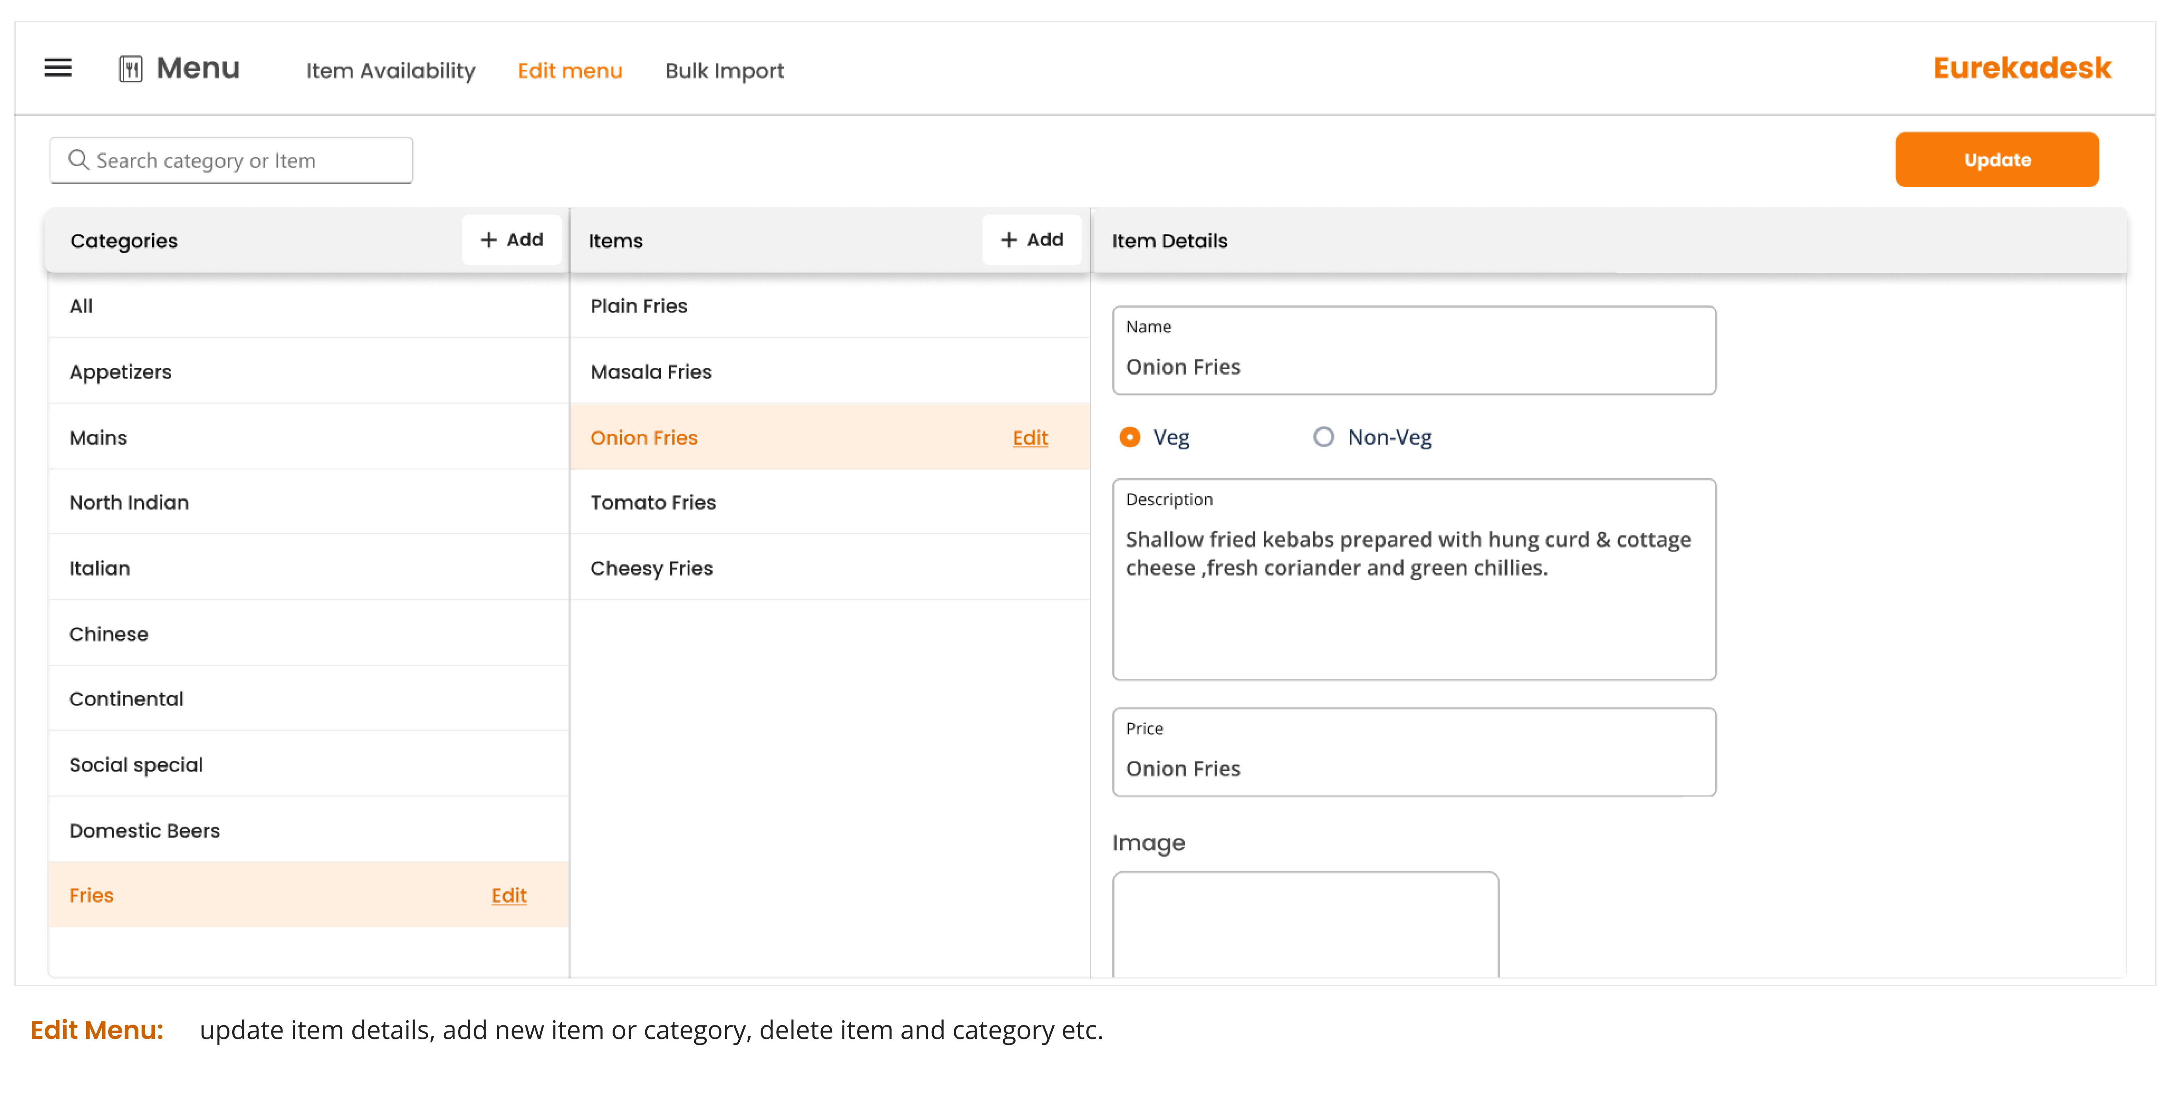Image resolution: width=2174 pixels, height=1106 pixels.
Task: Select the Masala Fries item
Action: coord(830,371)
